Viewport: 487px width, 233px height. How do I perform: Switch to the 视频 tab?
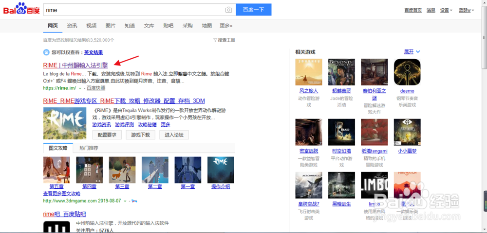click(92, 26)
